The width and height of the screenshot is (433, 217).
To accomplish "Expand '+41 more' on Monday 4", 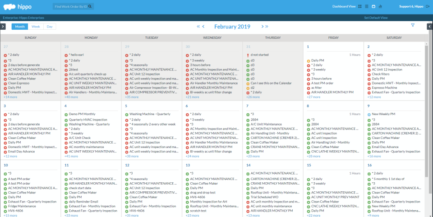I will tap(71, 156).
